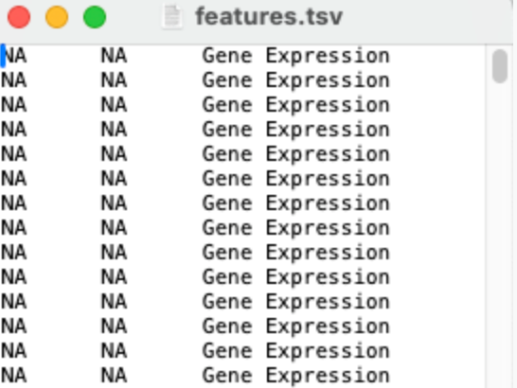Click the second NA in first row
The image size is (517, 388).
pos(114,56)
